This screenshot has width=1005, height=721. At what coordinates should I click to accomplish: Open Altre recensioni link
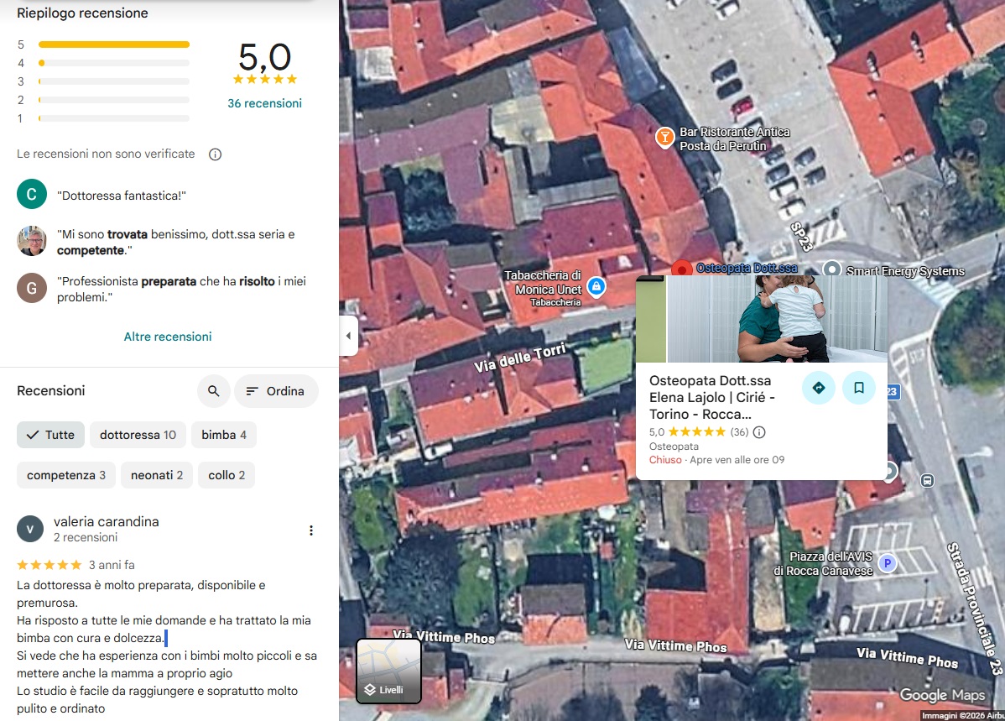pyautogui.click(x=168, y=337)
